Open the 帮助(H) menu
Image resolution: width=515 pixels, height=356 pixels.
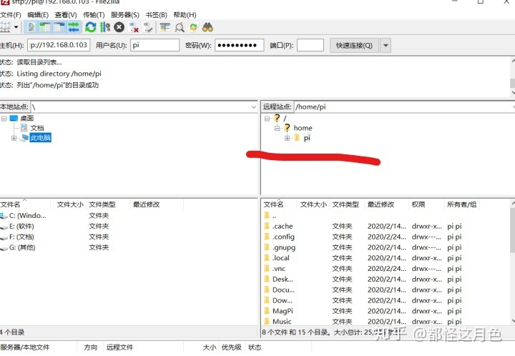click(x=185, y=15)
